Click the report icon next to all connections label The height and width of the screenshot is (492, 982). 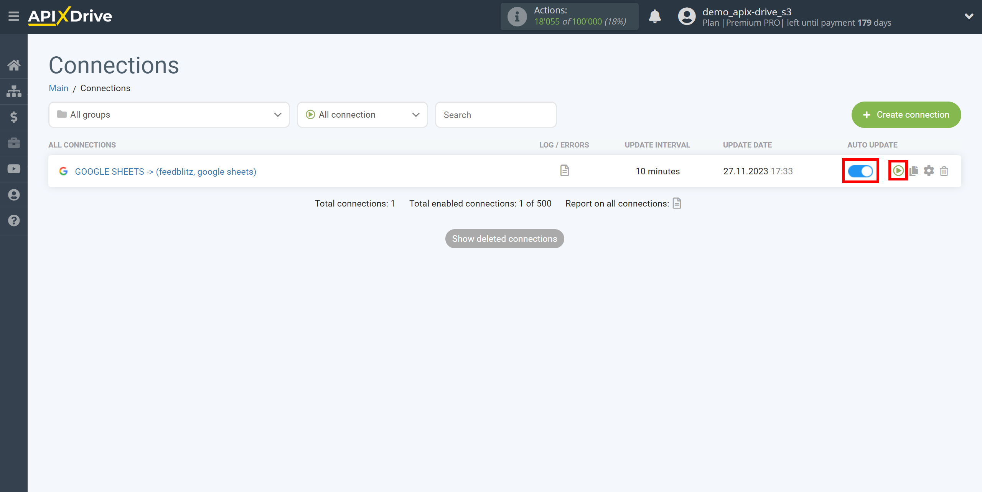point(677,203)
